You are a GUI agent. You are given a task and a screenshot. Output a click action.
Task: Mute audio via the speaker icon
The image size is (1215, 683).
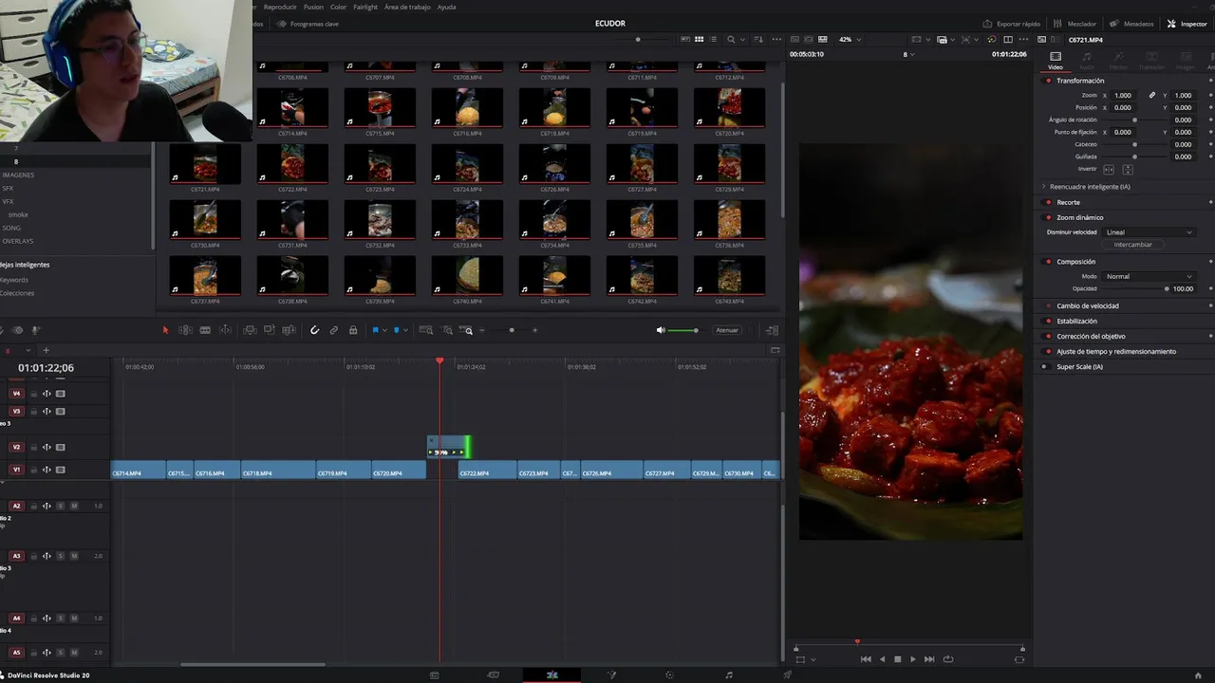coord(661,330)
